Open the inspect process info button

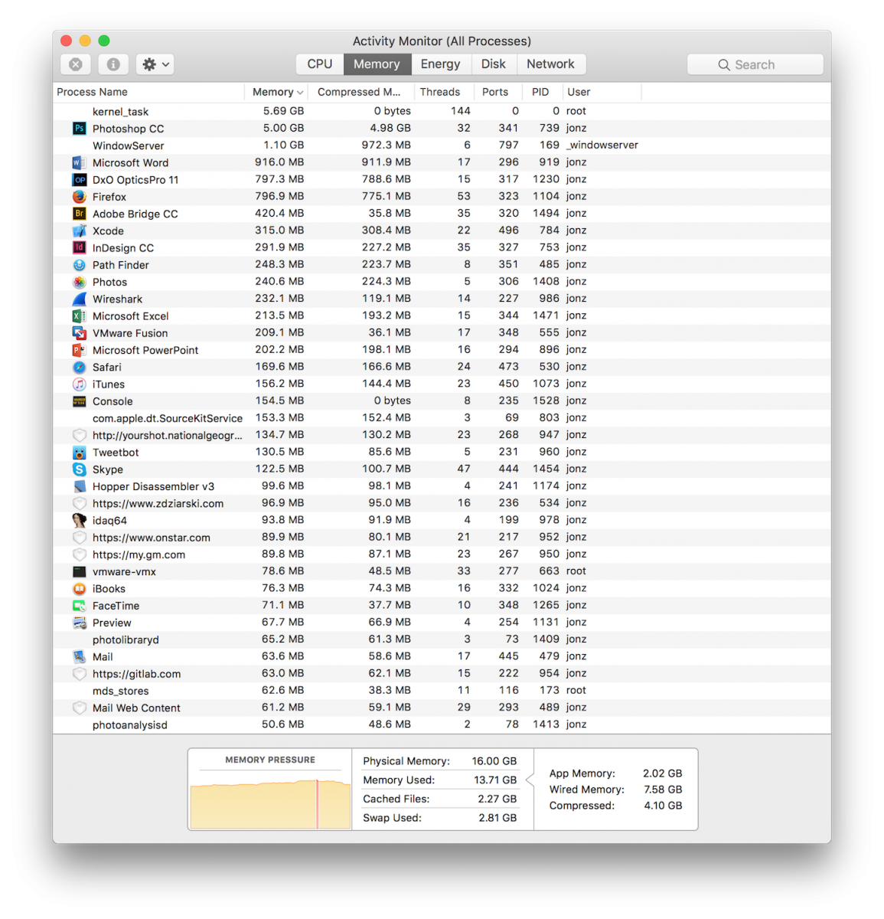point(113,64)
